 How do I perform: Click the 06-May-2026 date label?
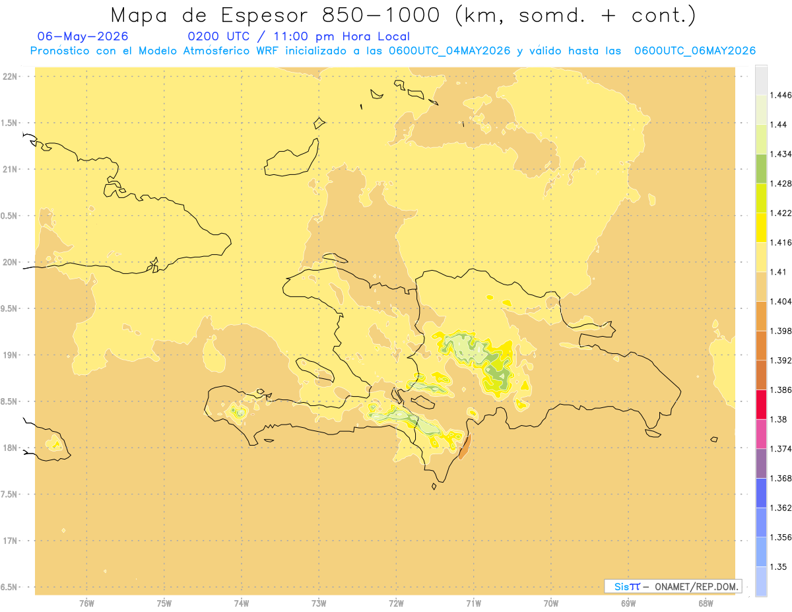coord(83,36)
